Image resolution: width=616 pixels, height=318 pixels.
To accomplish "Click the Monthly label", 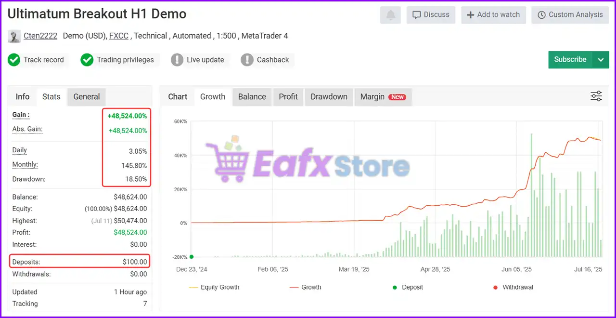I will click(25, 165).
